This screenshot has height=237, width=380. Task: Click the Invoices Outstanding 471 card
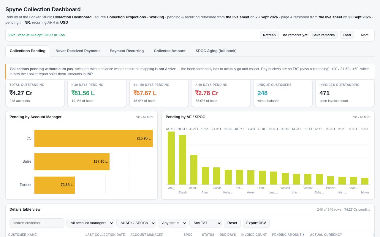[x=345, y=93]
